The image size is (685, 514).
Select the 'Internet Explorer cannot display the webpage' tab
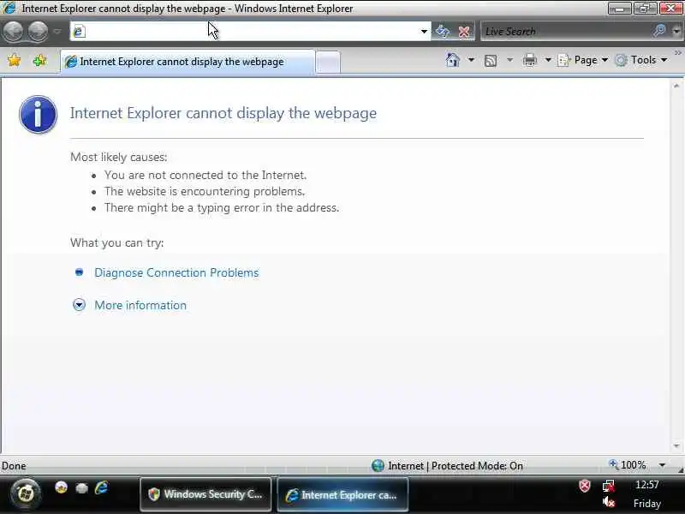(187, 62)
